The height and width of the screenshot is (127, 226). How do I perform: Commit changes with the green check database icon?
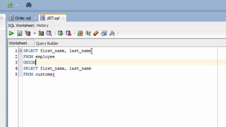[60, 34]
